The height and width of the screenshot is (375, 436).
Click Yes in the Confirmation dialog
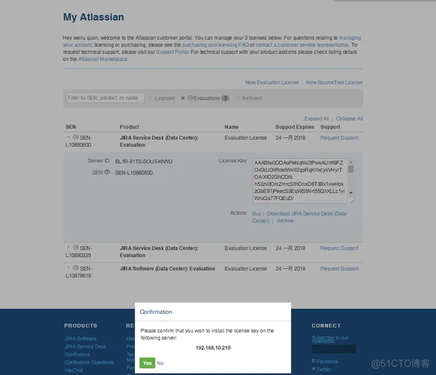[147, 363]
